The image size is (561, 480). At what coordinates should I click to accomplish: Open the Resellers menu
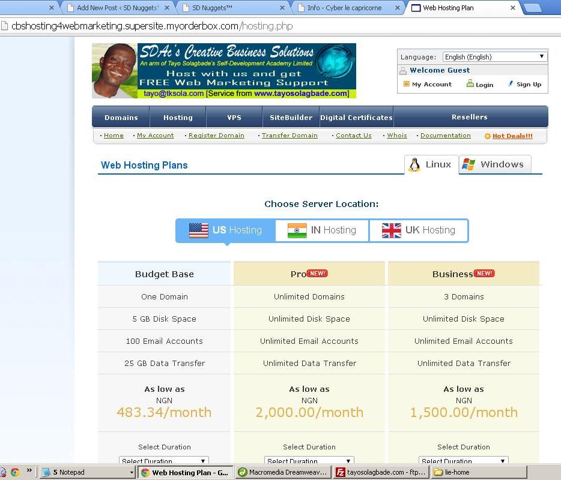click(x=470, y=117)
